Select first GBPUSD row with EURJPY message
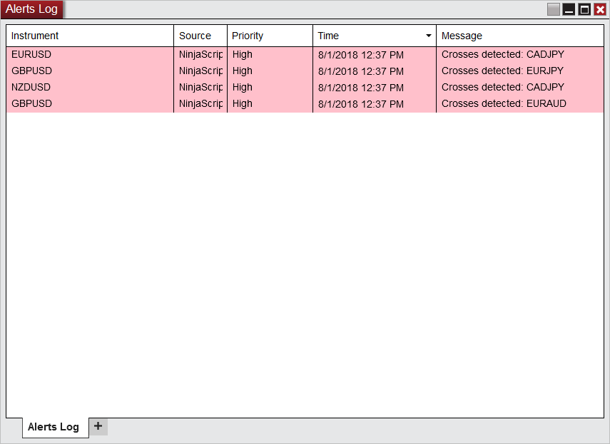 [305, 71]
